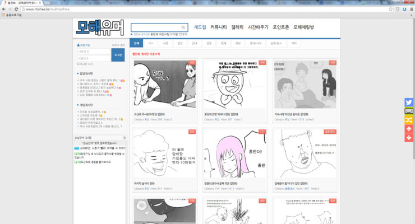The height and width of the screenshot is (224, 415).
Task: Select the 전체 category tab
Action: [x=136, y=43]
